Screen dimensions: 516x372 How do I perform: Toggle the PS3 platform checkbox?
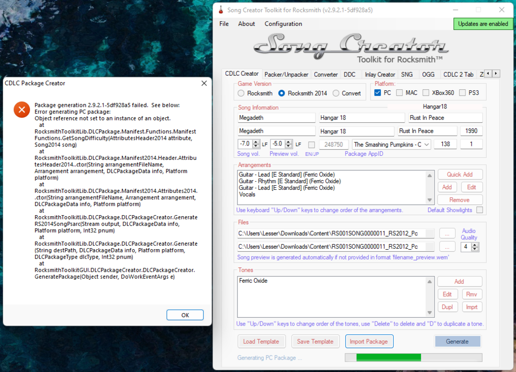click(x=461, y=93)
